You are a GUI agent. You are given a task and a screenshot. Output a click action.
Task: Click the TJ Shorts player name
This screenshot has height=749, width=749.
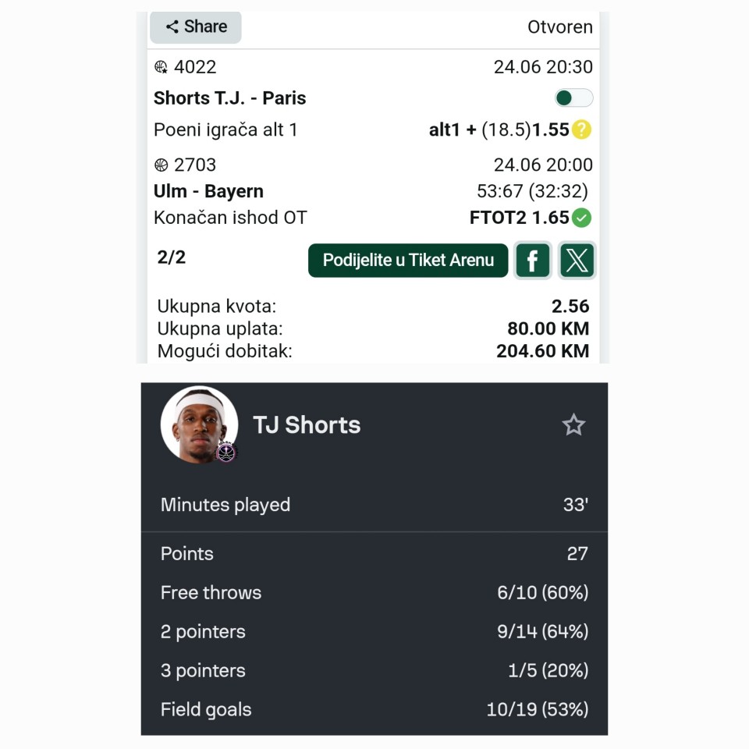(x=307, y=425)
